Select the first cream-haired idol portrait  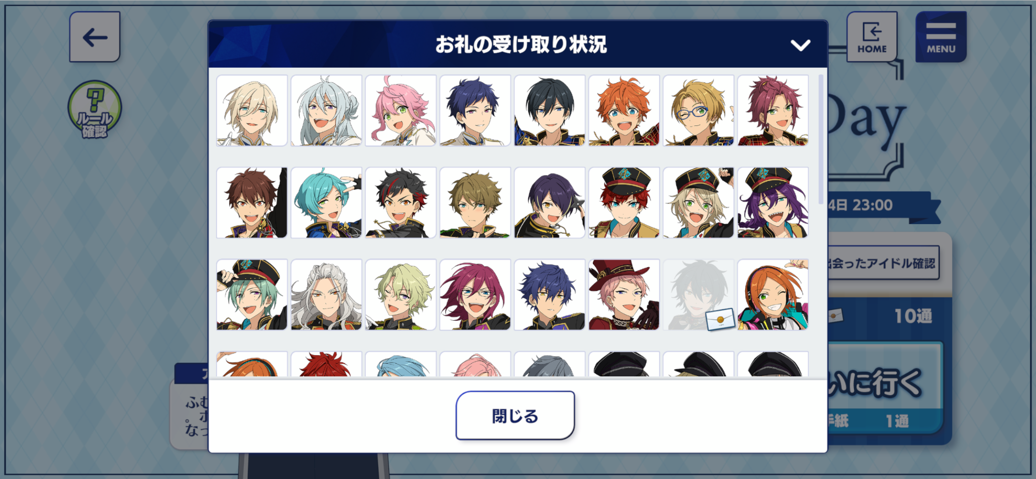click(x=252, y=111)
